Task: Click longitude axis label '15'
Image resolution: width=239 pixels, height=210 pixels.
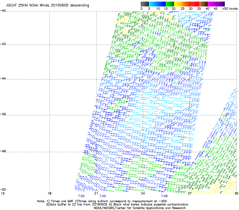Action: pos(3,194)
